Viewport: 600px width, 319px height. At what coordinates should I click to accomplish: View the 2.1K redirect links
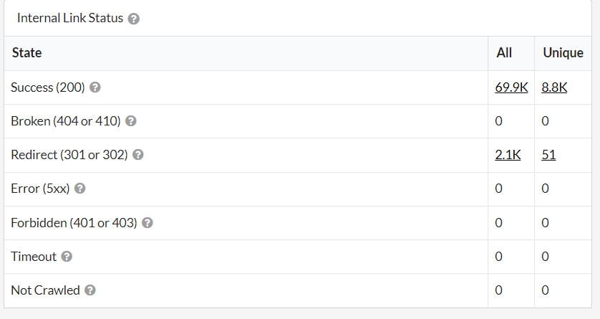(x=508, y=155)
